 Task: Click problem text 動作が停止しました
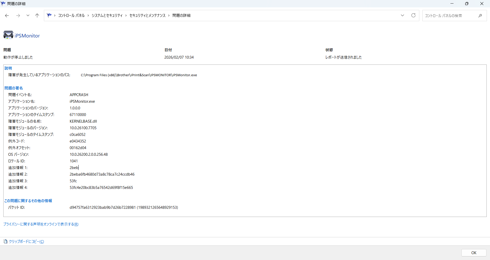click(x=18, y=57)
